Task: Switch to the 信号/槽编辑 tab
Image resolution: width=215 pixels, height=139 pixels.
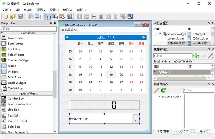Action: (164, 131)
